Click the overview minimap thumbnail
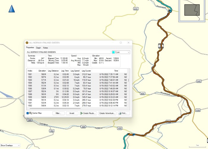Viewport: 208px width, 149px height. pyautogui.click(x=192, y=11)
